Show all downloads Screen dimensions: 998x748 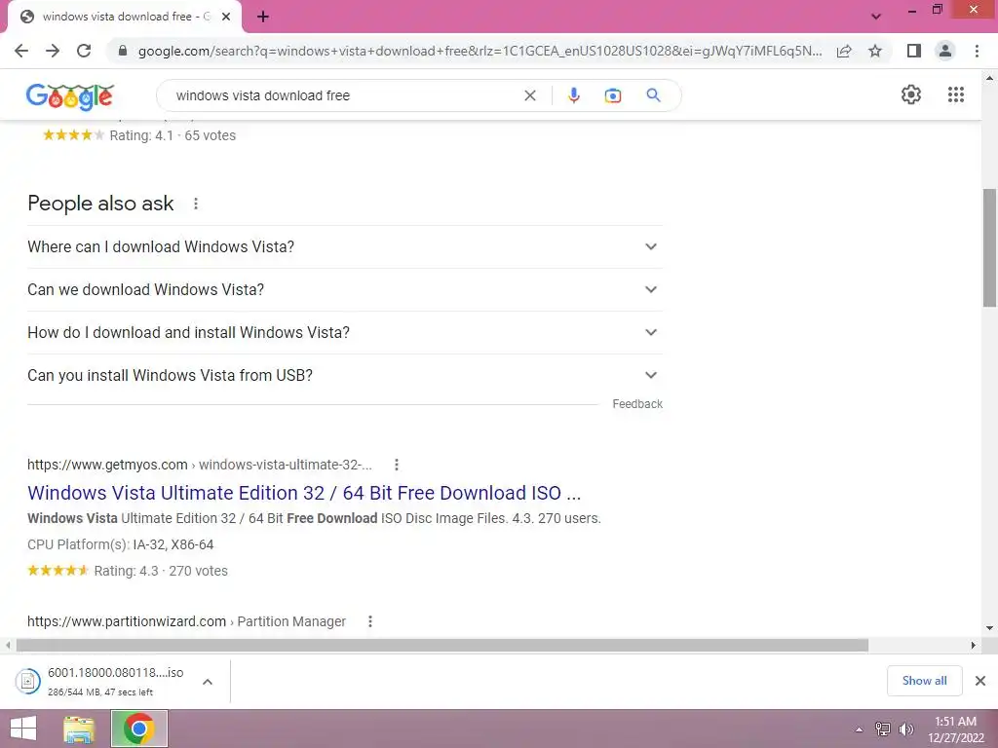924,681
